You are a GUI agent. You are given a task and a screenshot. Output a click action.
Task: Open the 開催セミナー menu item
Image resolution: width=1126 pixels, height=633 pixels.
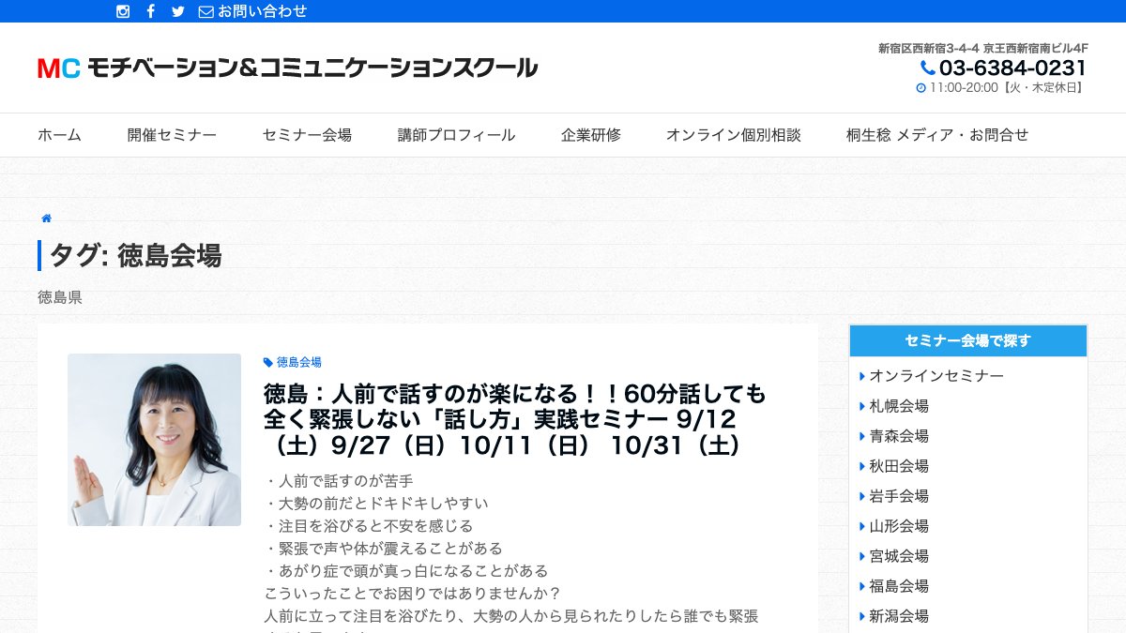click(173, 135)
